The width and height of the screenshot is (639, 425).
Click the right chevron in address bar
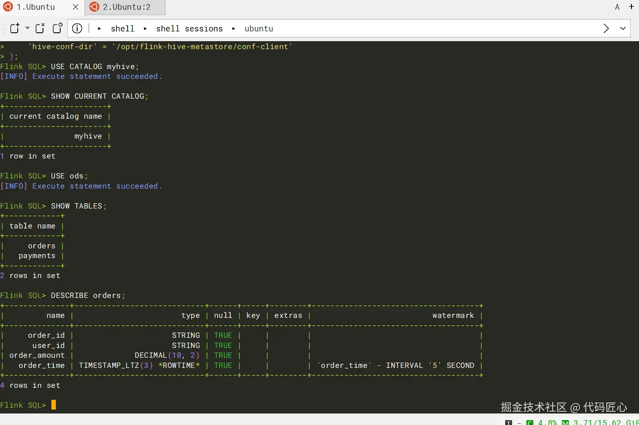[x=606, y=28]
